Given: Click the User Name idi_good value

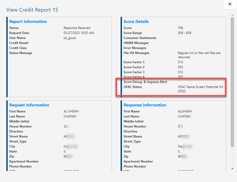Looking at the screenshot, I should 70,38.
